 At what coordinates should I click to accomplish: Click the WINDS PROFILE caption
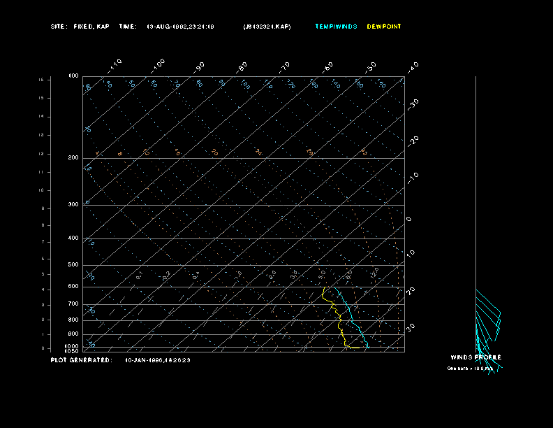coord(475,357)
